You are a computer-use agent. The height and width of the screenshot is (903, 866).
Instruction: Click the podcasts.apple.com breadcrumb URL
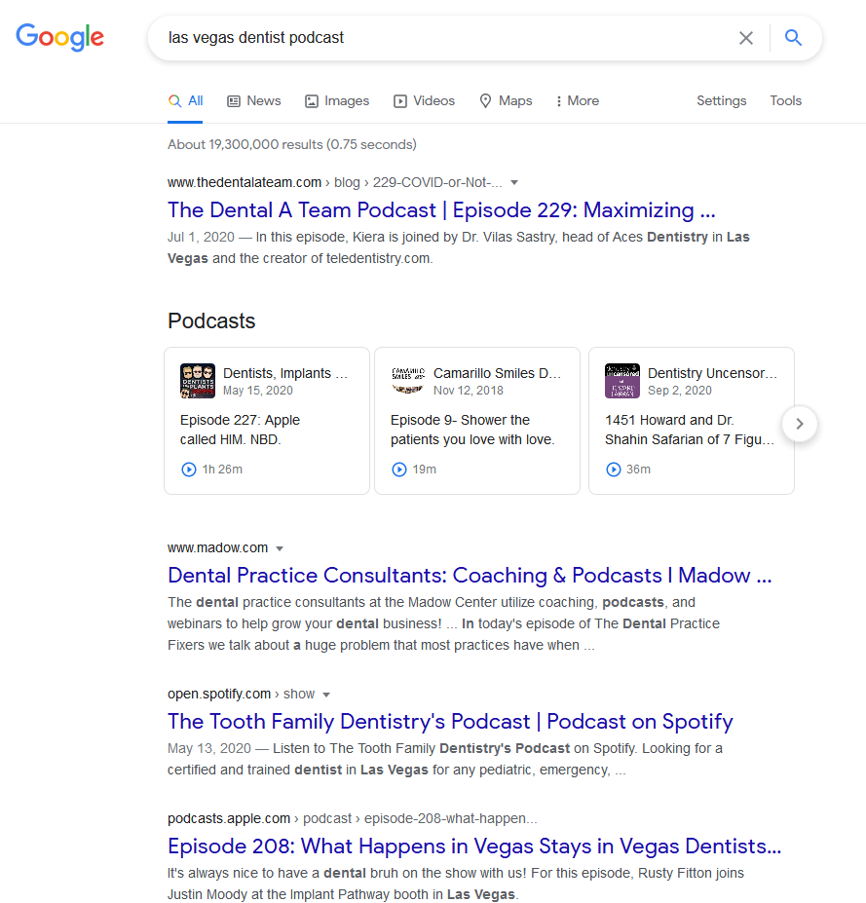pos(353,818)
